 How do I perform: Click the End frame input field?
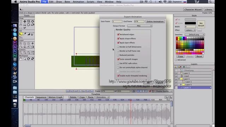(x=139, y=22)
